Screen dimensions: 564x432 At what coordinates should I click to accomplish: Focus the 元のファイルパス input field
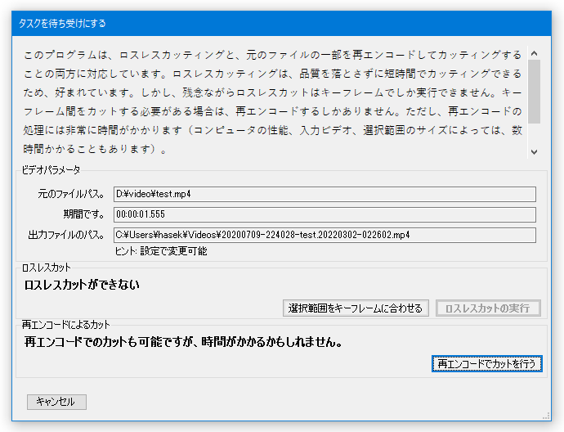(325, 194)
